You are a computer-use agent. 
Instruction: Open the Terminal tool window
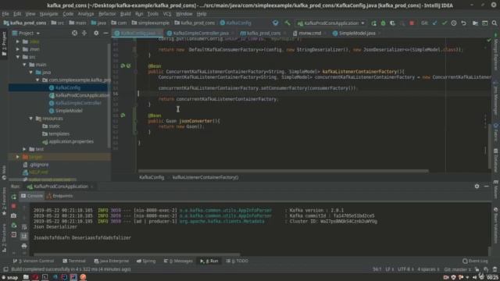pos(74,261)
